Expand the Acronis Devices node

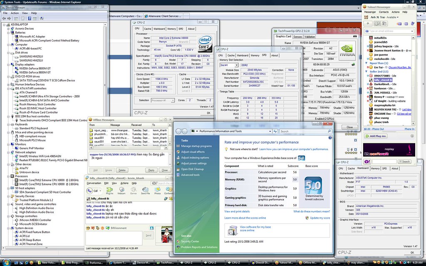8,29
